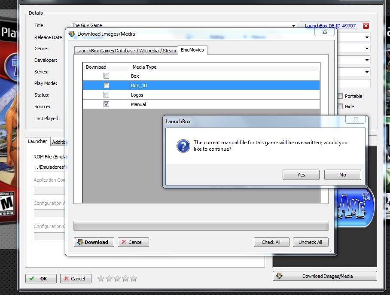The height and width of the screenshot is (295, 390).
Task: Select the Box media type row
Action: (x=201, y=76)
